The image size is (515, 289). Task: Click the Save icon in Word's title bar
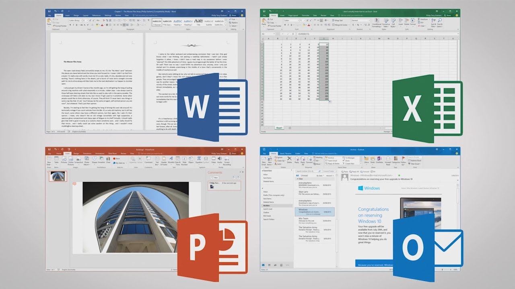click(49, 11)
